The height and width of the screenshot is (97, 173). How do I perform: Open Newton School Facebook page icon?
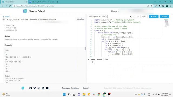pos(31,88)
